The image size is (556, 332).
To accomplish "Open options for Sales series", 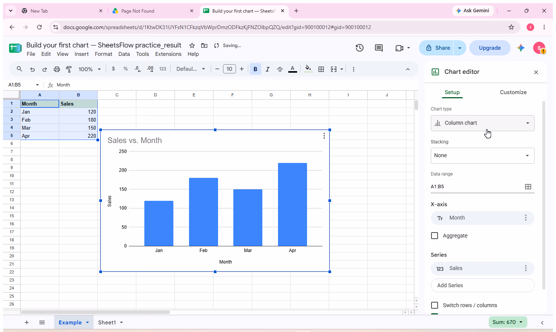I will click(x=526, y=268).
